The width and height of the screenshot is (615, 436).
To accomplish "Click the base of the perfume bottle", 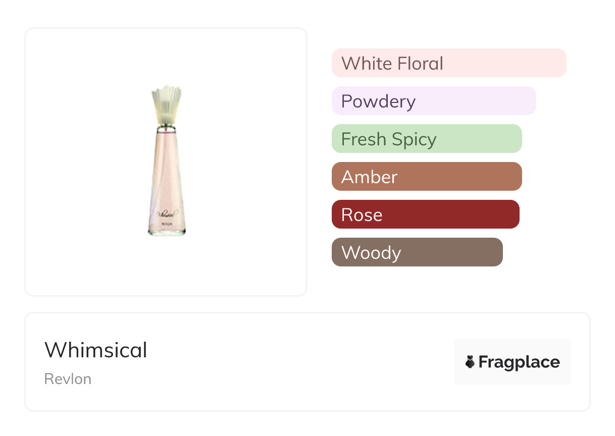I will point(167,232).
